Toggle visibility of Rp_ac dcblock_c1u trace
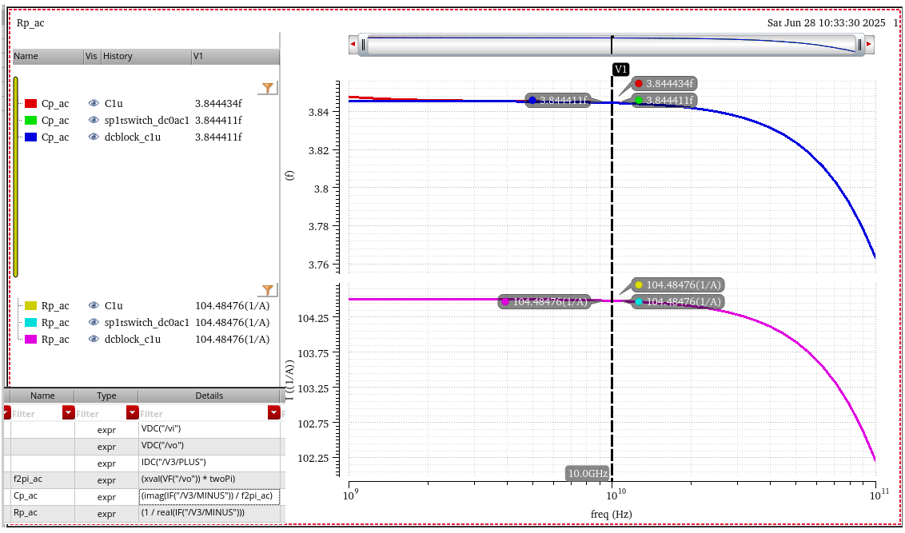This screenshot has width=905, height=533. coord(94,340)
